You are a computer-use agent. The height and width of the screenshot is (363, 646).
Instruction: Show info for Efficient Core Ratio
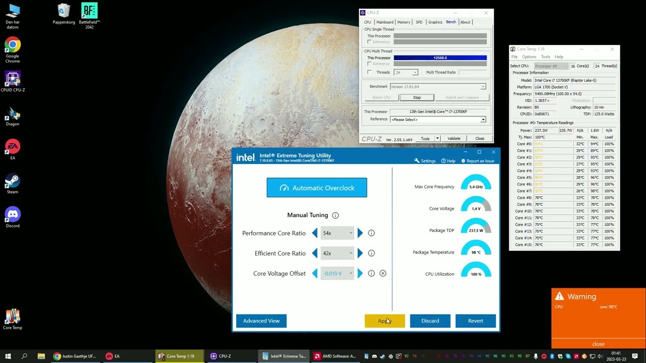click(371, 253)
